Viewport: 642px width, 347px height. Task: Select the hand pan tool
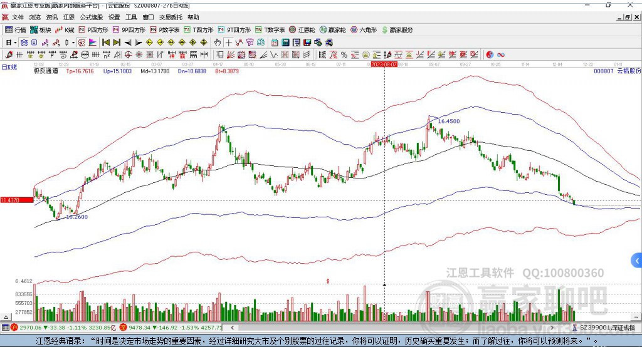point(218,43)
